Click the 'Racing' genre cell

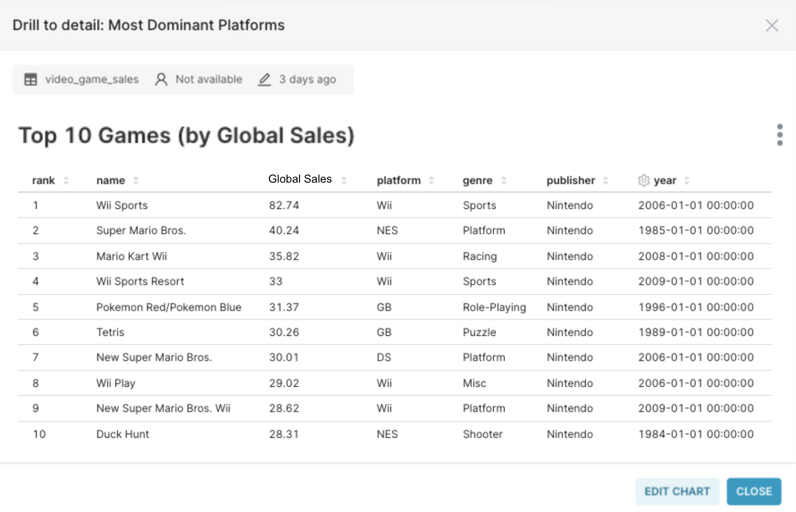click(480, 256)
